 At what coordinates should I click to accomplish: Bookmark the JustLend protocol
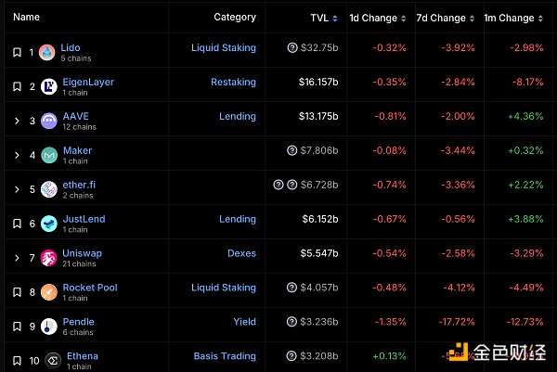17,224
